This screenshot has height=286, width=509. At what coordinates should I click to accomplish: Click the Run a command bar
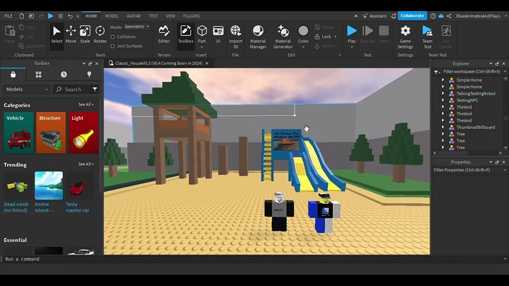point(254,259)
